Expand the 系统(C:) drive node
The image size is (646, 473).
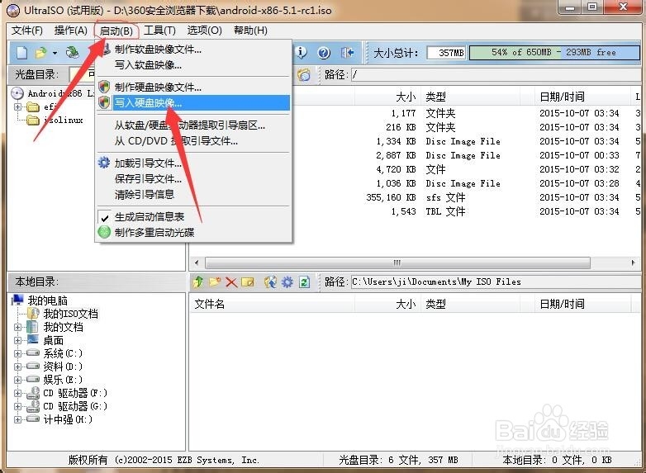tap(17, 353)
